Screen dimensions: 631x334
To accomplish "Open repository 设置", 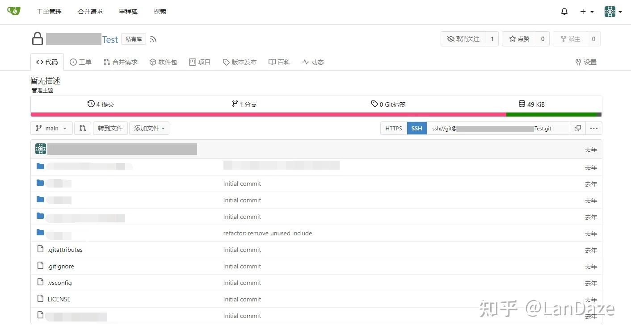I will pyautogui.click(x=586, y=62).
